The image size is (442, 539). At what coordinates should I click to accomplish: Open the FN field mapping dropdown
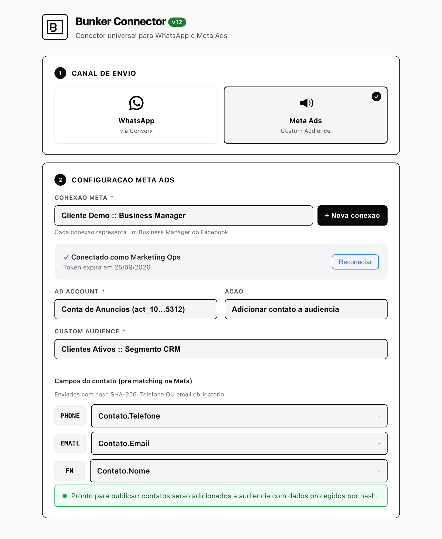click(239, 471)
